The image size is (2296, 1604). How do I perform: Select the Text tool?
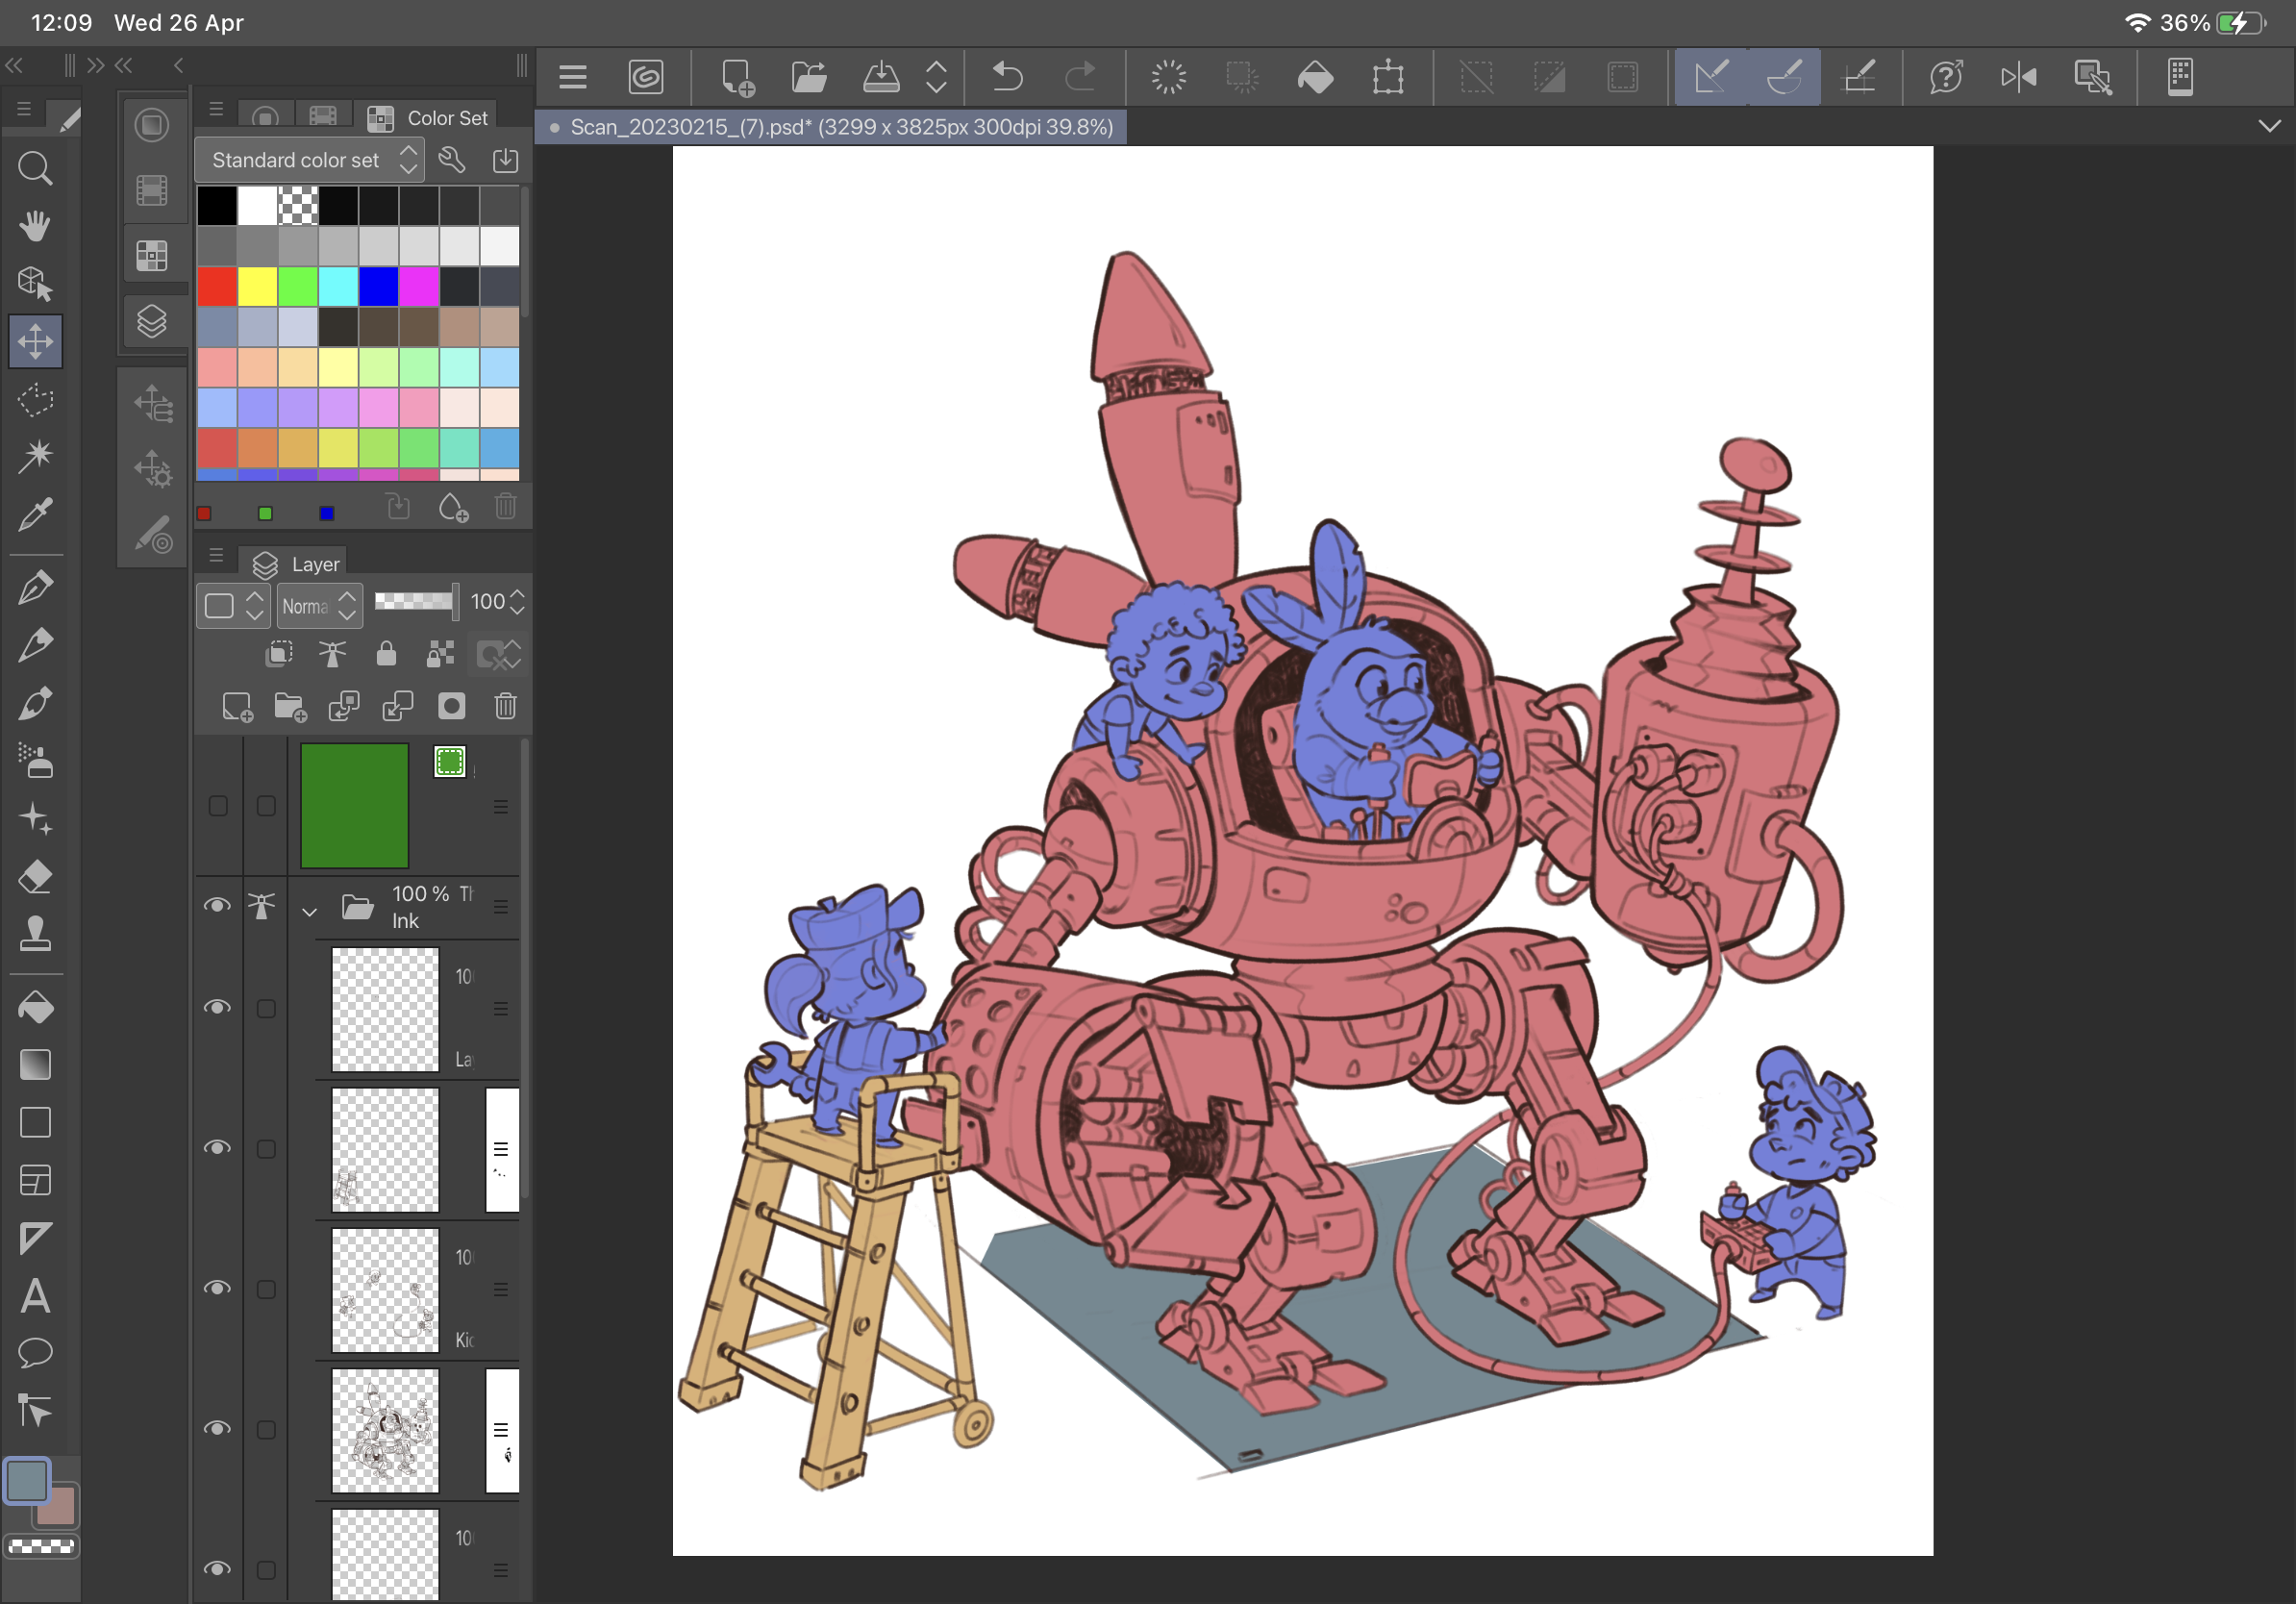point(35,1297)
